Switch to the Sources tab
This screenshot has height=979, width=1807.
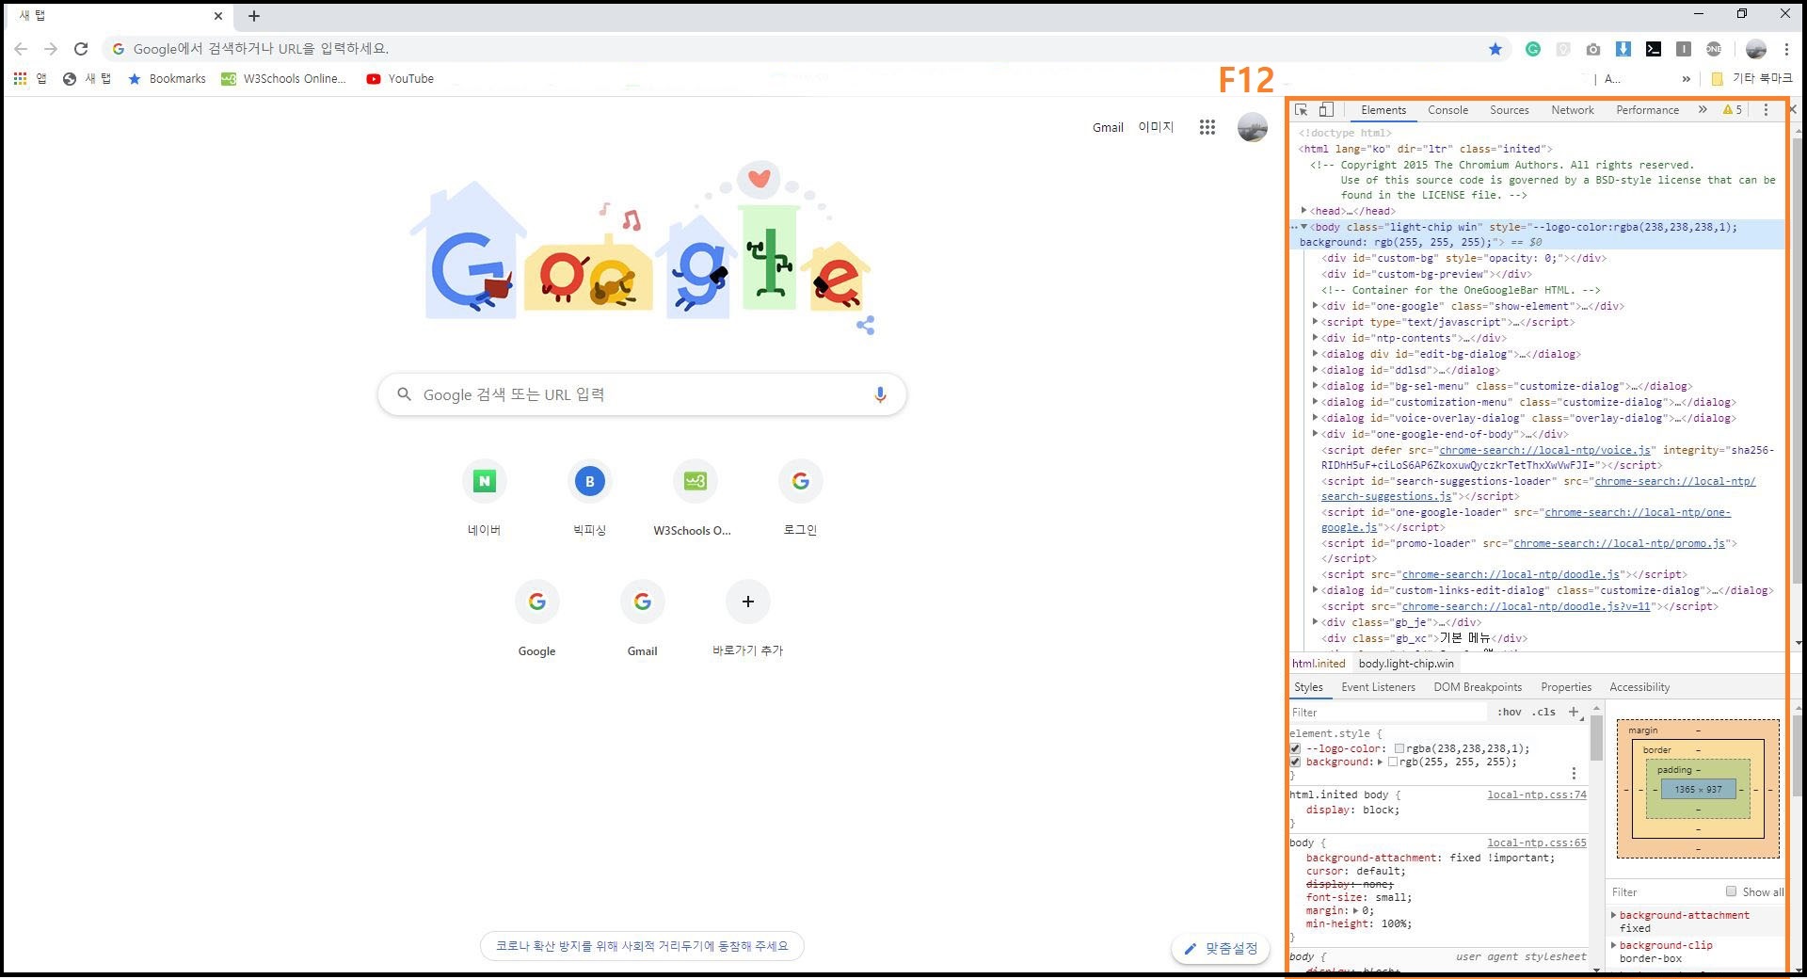[x=1510, y=110]
